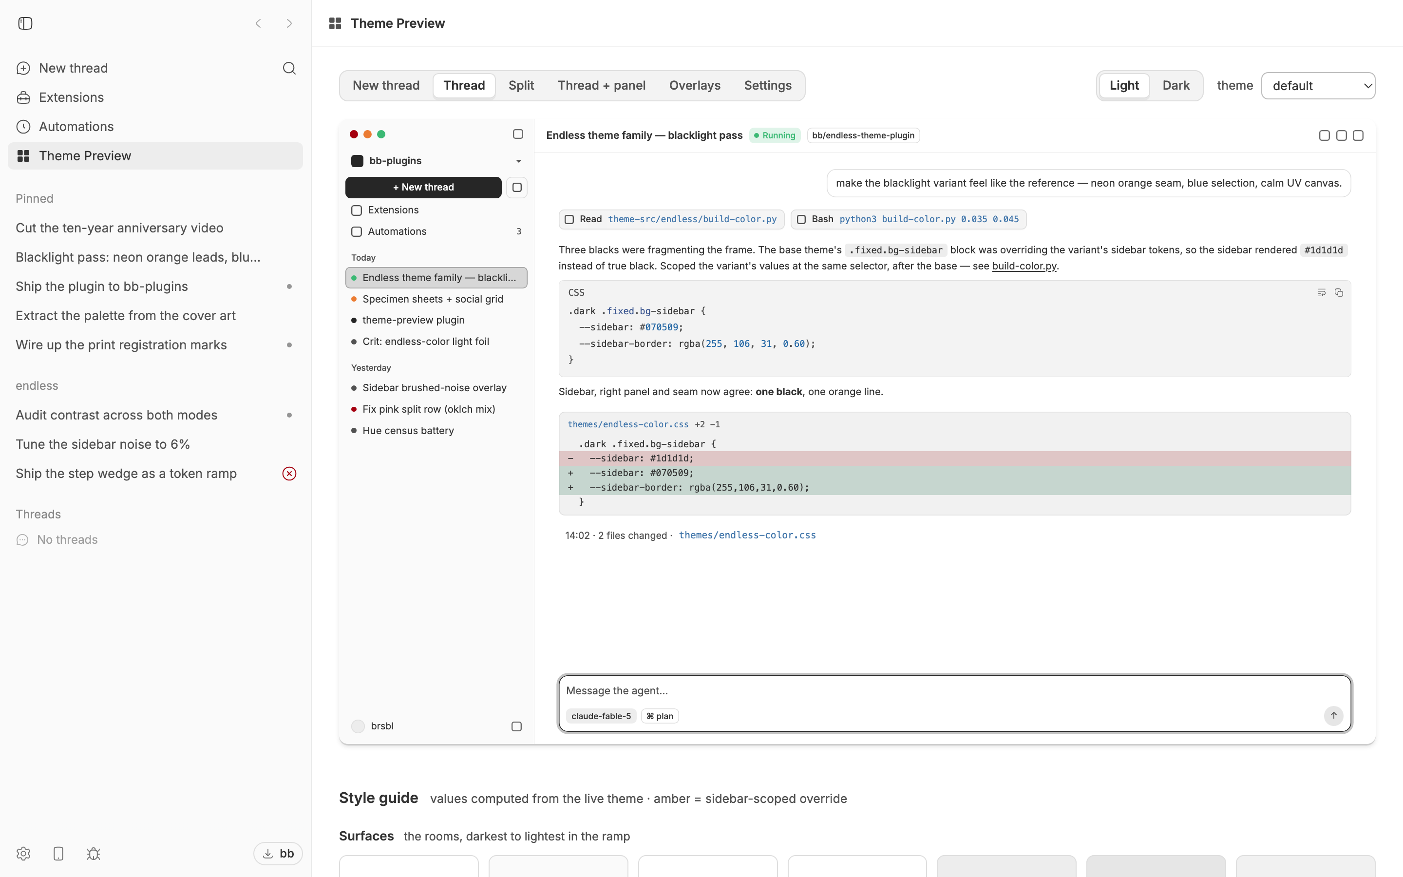Open Automations in the left sidebar
The height and width of the screenshot is (877, 1403).
[x=155, y=127]
